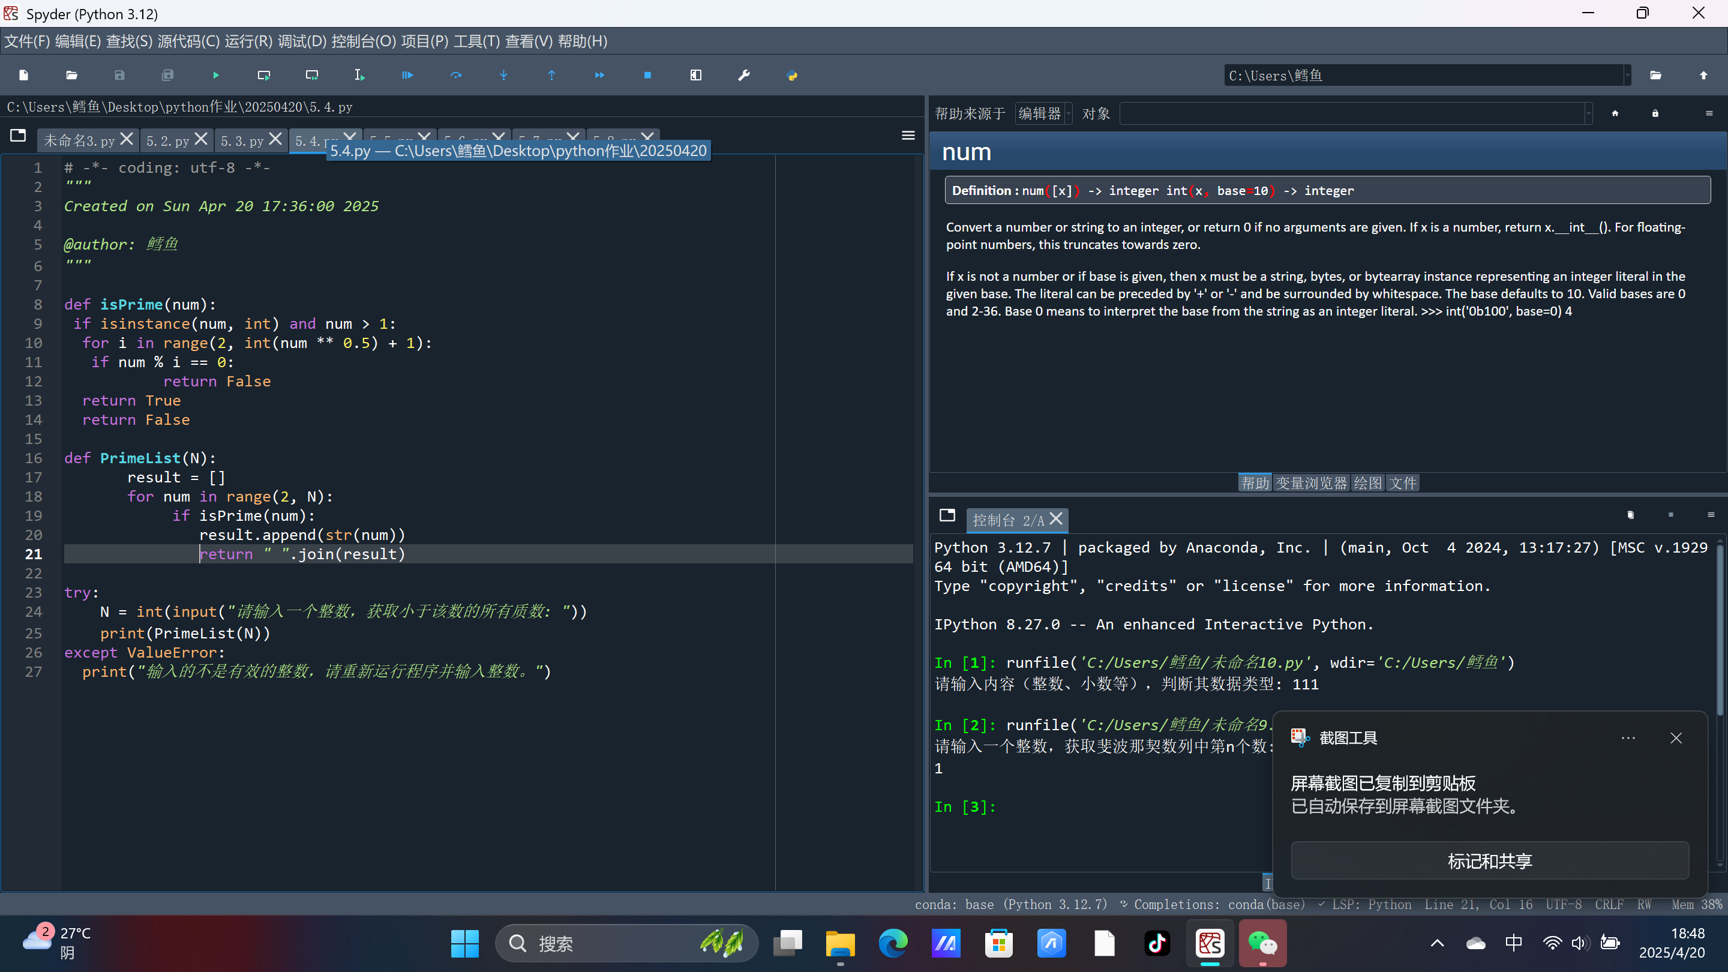Image resolution: width=1728 pixels, height=972 pixels.
Task: Click the green Run file icon
Action: pos(215,75)
